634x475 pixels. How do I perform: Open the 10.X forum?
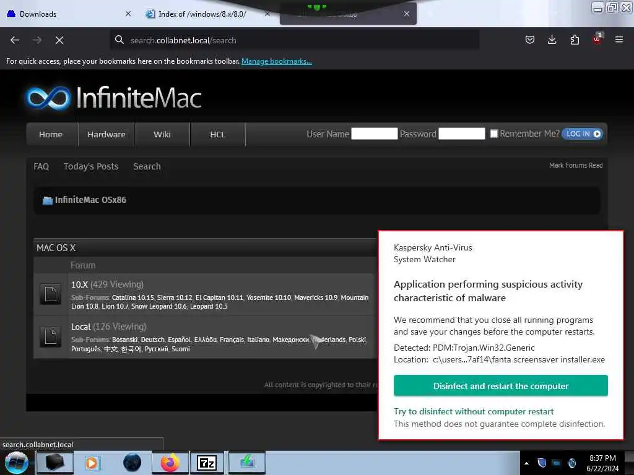pos(79,285)
